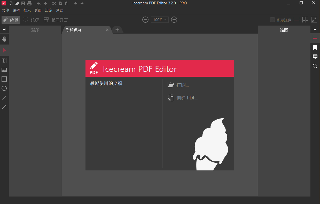Select the Arrow drawing tool
The image size is (320, 204).
tap(4, 107)
